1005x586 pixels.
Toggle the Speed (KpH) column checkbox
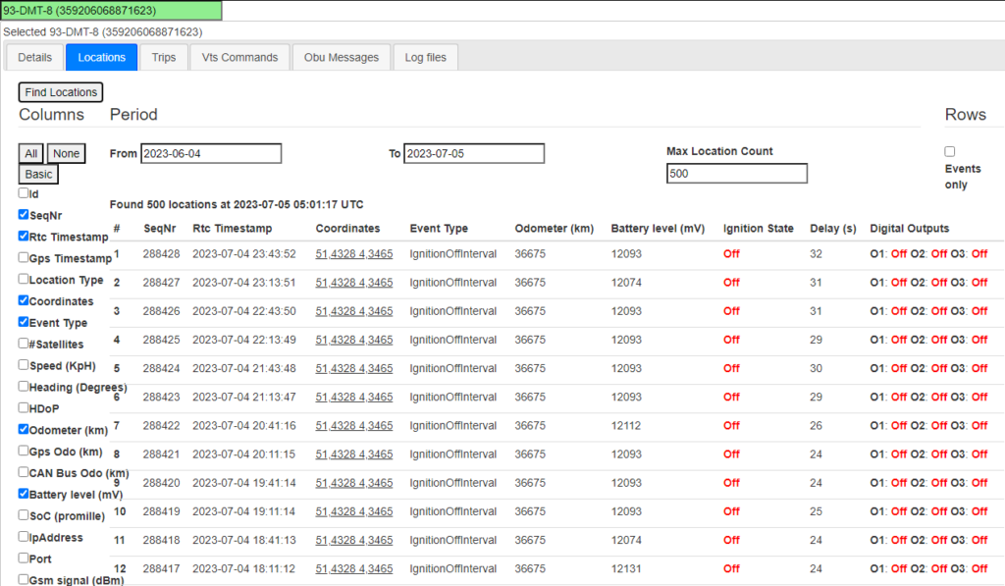pos(24,365)
